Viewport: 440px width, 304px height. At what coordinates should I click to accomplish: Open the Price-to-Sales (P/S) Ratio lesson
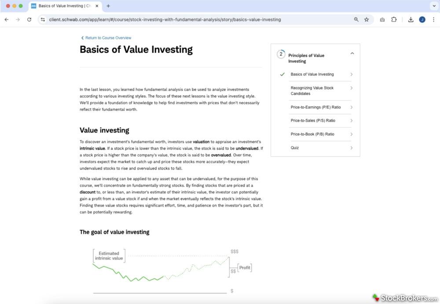tap(313, 120)
